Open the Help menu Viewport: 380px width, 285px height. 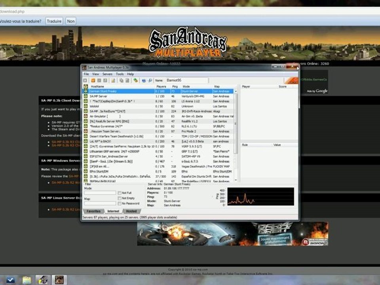130,74
